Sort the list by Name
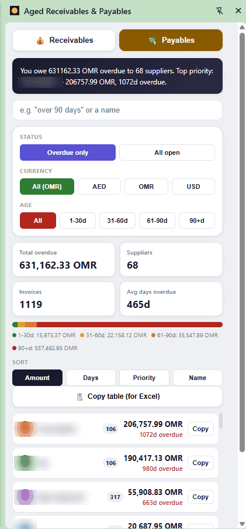The width and height of the screenshot is (246, 529). tap(198, 378)
